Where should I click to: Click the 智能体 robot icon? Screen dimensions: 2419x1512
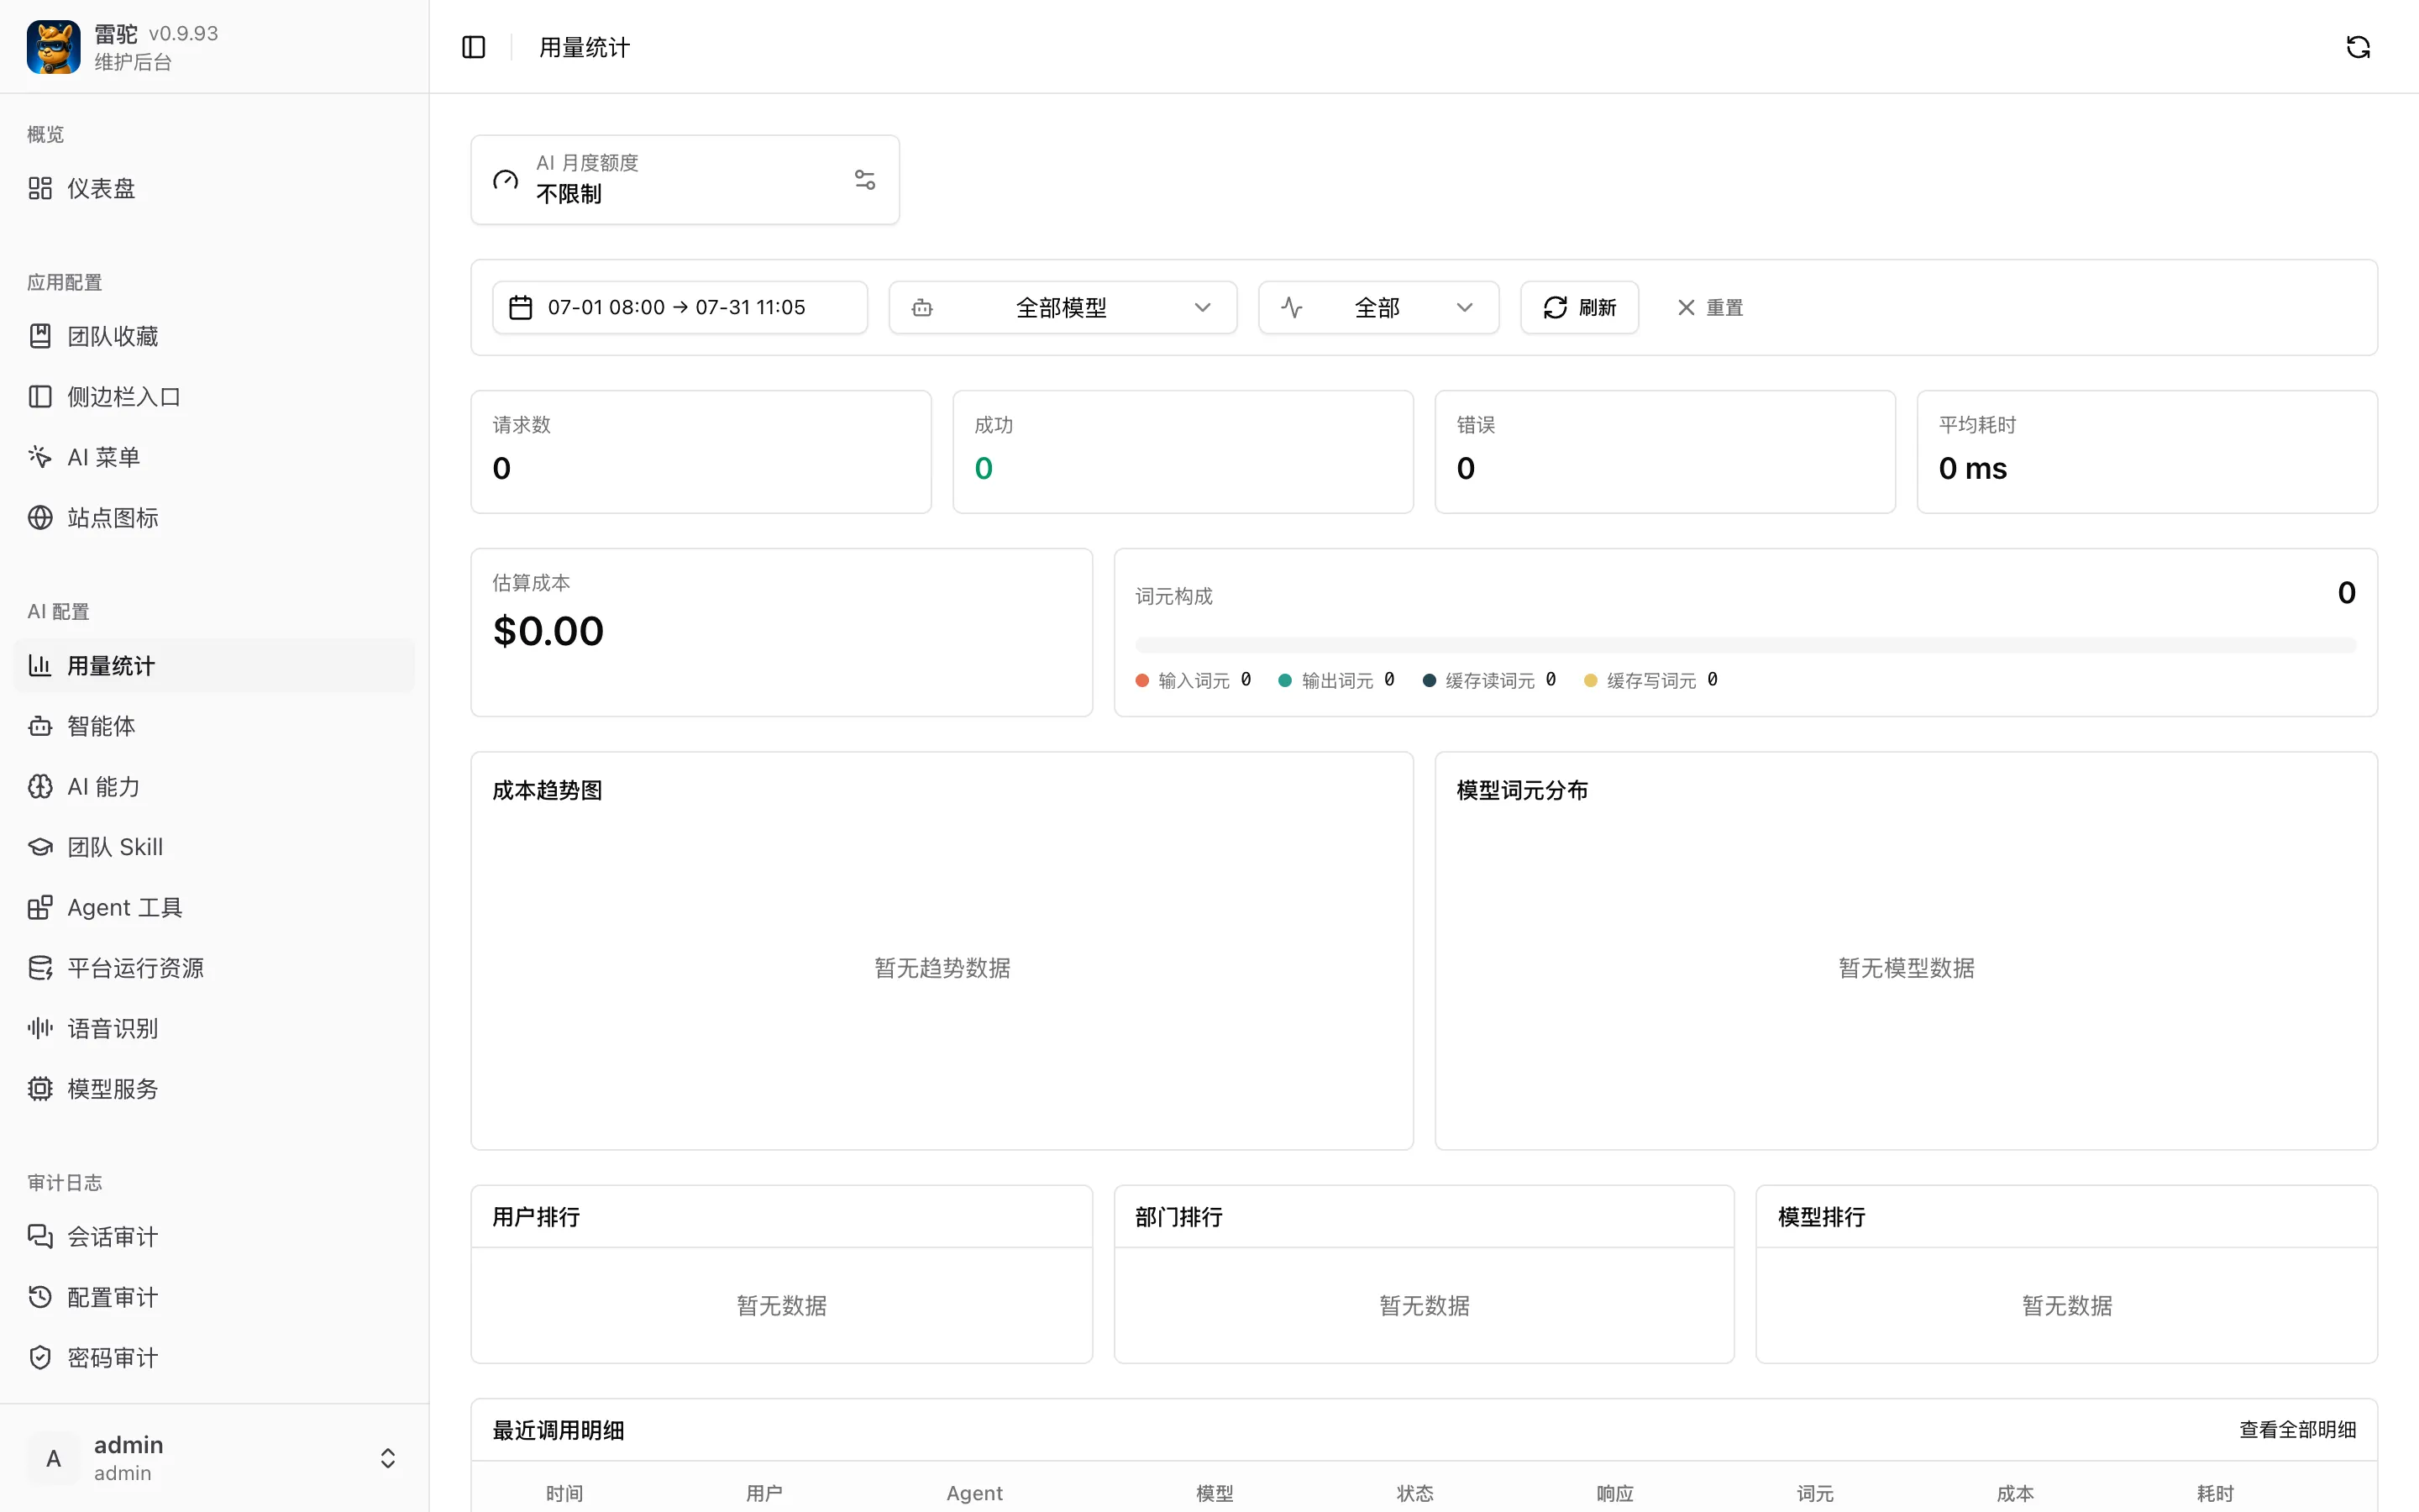tap(40, 726)
